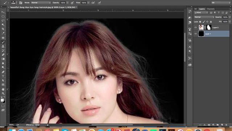This screenshot has width=232, height=131.
Task: Select the Rectangle shape tool
Action: pyautogui.click(x=3, y=85)
